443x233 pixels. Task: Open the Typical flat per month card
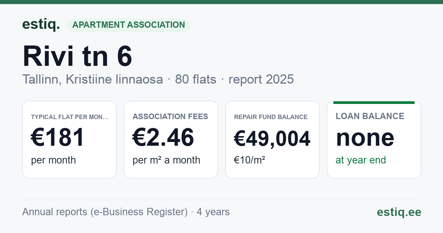pos(69,139)
